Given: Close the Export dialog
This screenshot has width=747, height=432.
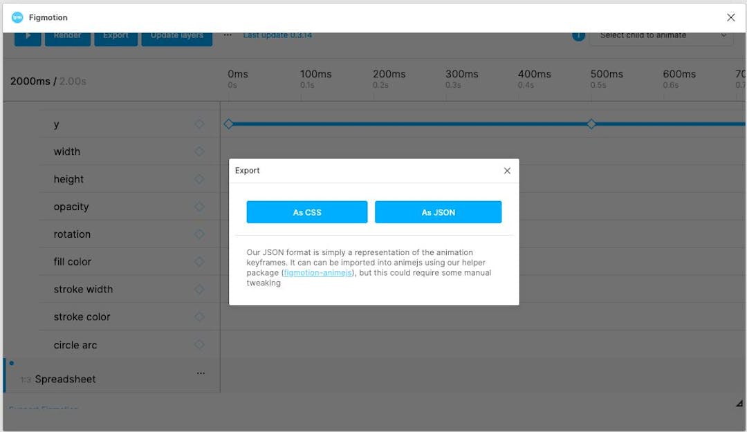Looking at the screenshot, I should (x=507, y=171).
